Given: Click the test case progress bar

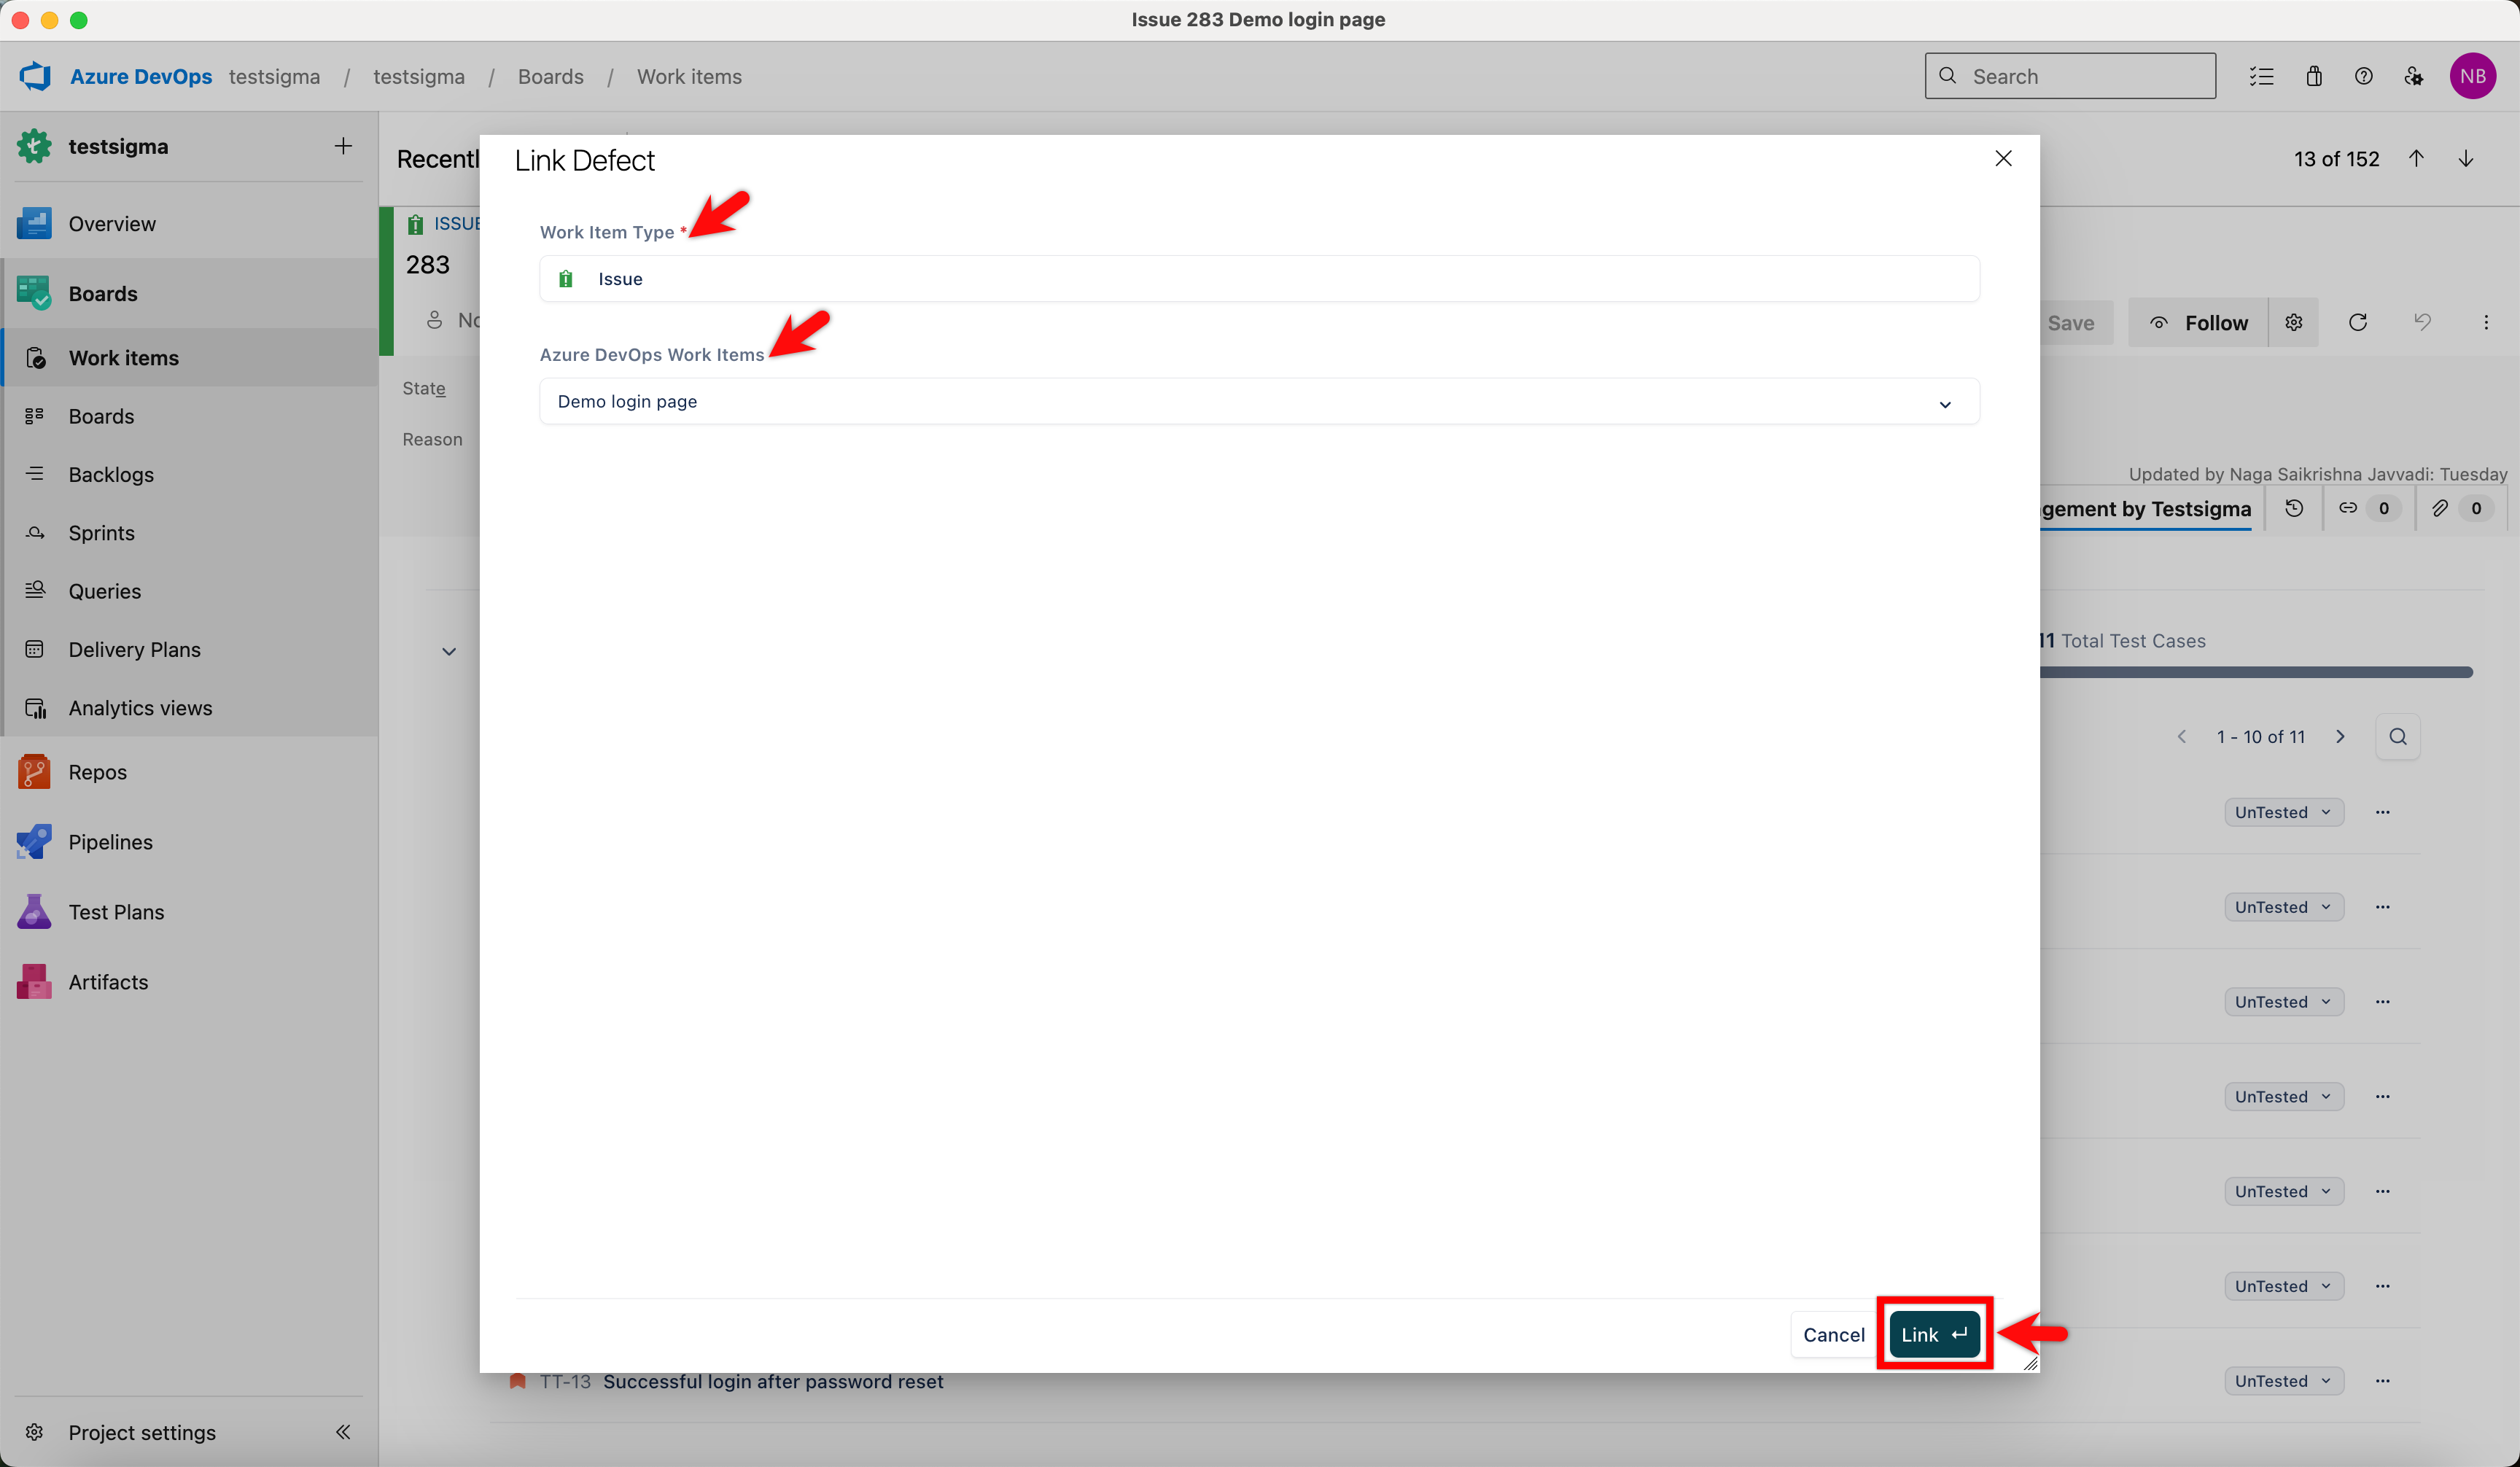Looking at the screenshot, I should (2256, 673).
